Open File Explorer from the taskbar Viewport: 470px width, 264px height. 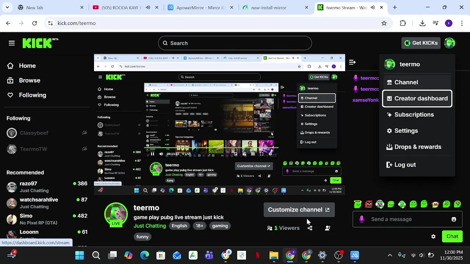click(x=274, y=255)
